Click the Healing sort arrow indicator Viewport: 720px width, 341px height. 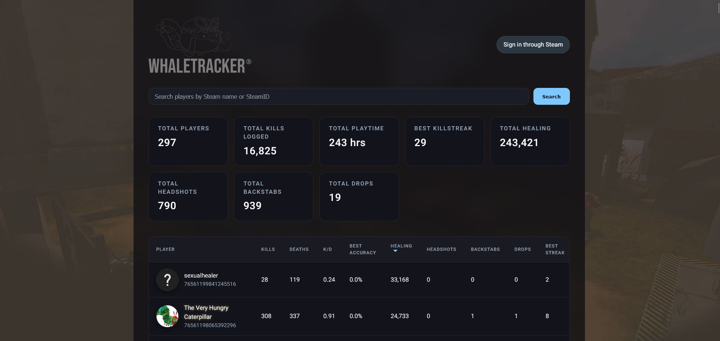pos(395,251)
